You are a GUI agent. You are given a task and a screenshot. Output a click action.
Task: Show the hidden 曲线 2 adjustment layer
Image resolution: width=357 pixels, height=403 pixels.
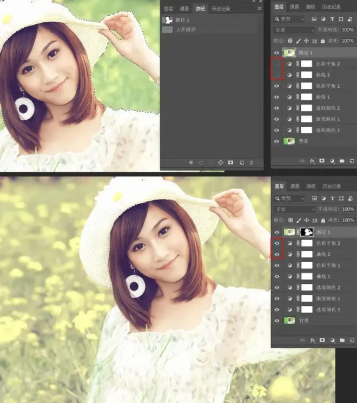click(x=276, y=75)
